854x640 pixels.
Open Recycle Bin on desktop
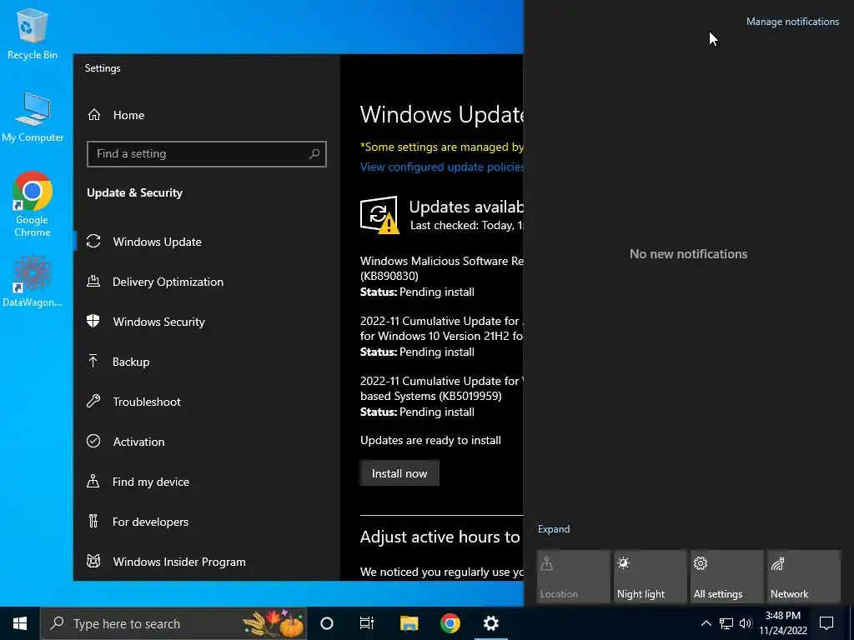pos(33,33)
